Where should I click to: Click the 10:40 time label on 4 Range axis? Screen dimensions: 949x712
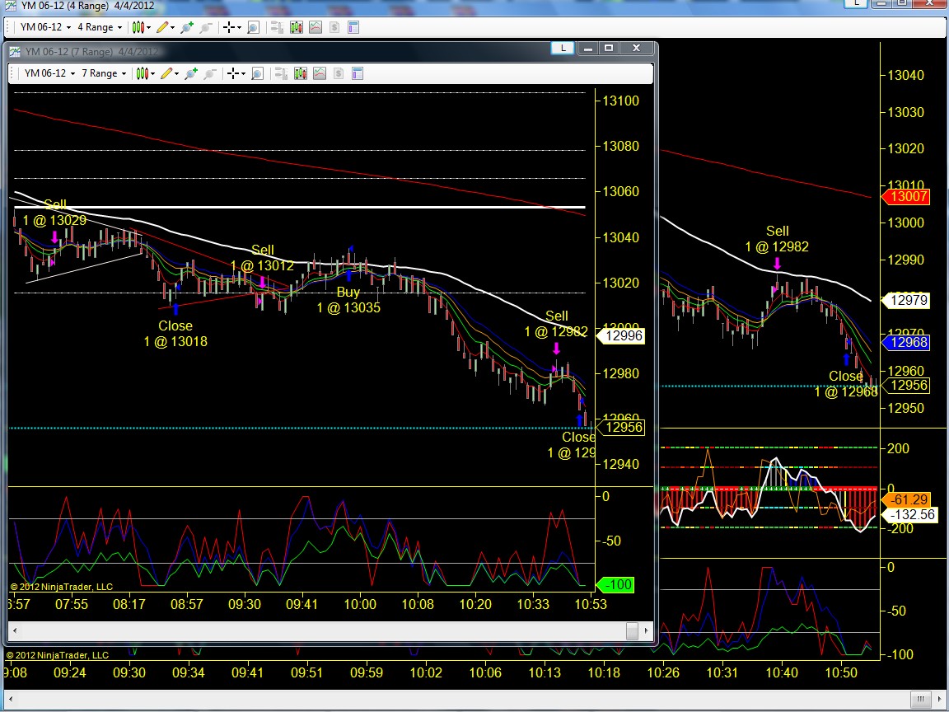[x=782, y=672]
